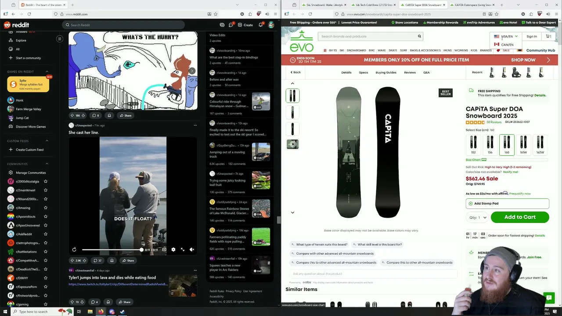Go Back on evo product page
The height and width of the screenshot is (316, 562).
(295, 72)
